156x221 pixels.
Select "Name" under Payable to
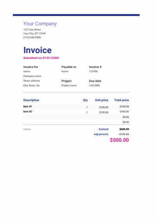(x=65, y=71)
